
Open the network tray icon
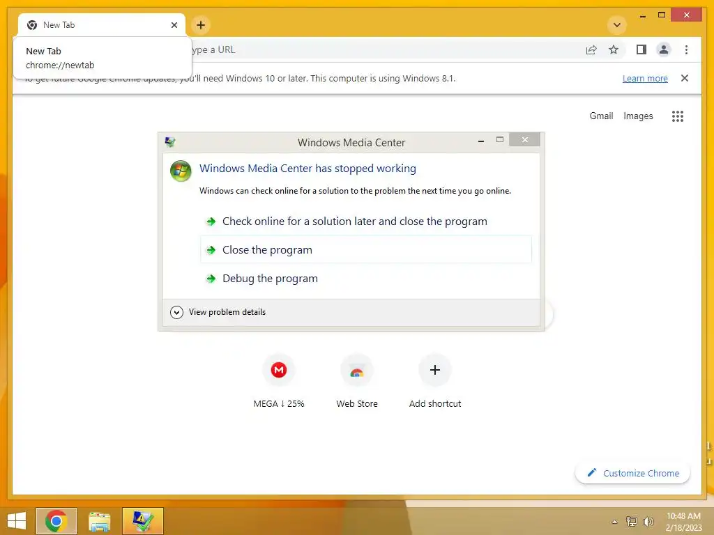[x=632, y=521]
